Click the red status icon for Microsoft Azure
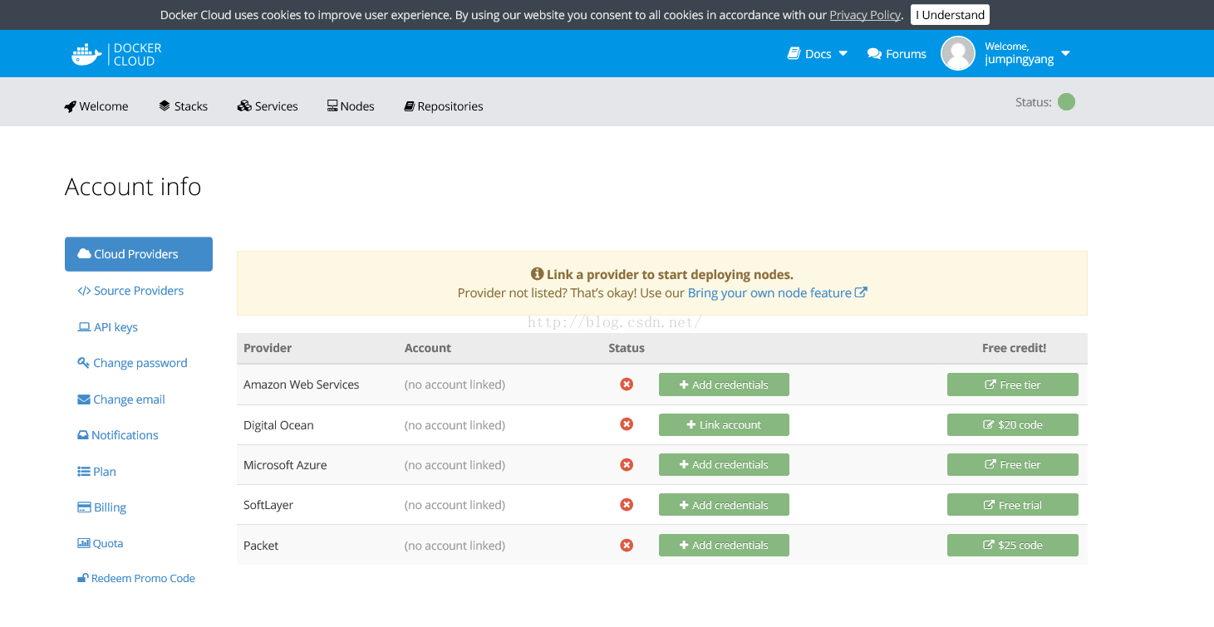The height and width of the screenshot is (627, 1214). tap(627, 464)
